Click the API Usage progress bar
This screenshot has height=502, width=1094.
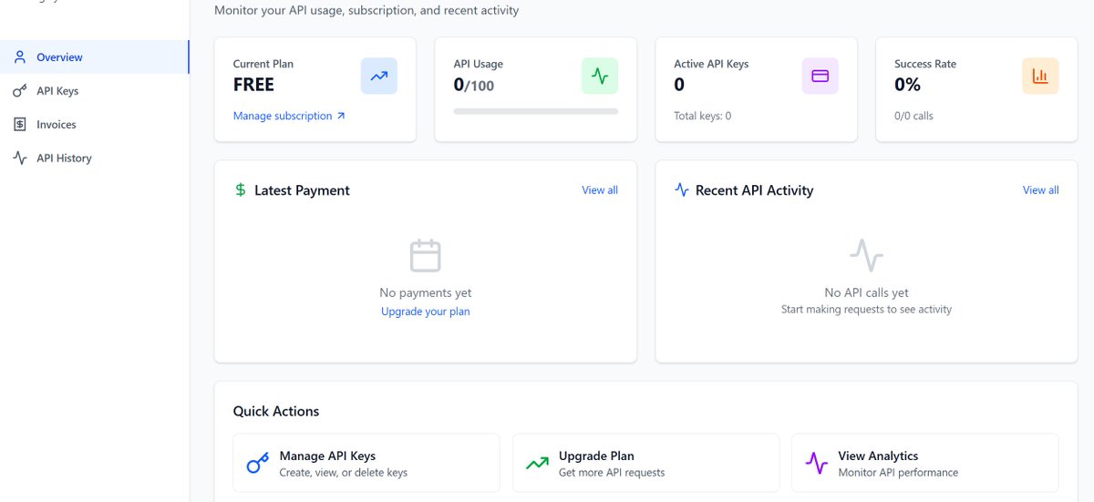coord(535,111)
